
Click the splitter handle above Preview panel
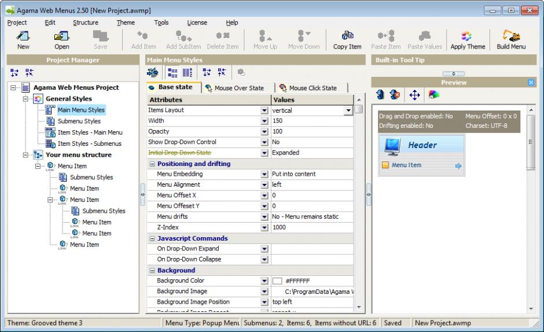pyautogui.click(x=454, y=73)
